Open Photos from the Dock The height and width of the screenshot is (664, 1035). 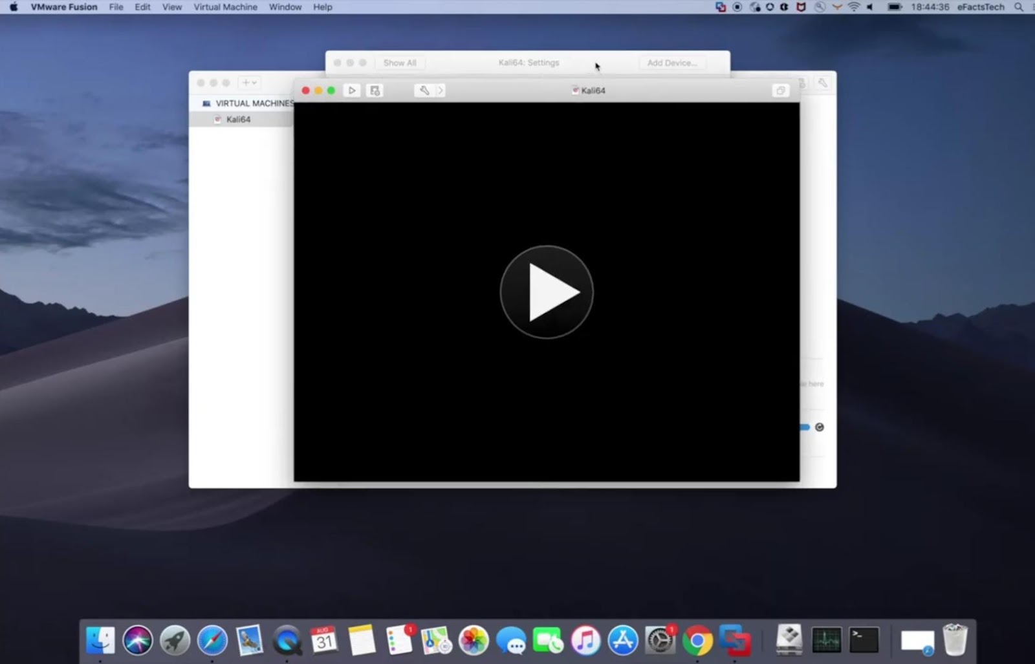474,640
